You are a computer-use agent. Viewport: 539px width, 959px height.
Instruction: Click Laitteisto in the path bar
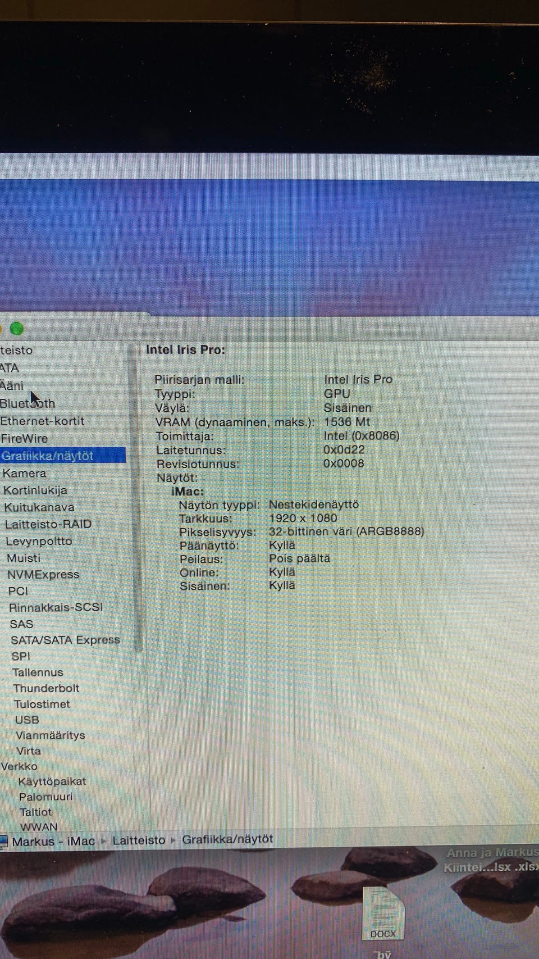click(x=139, y=840)
